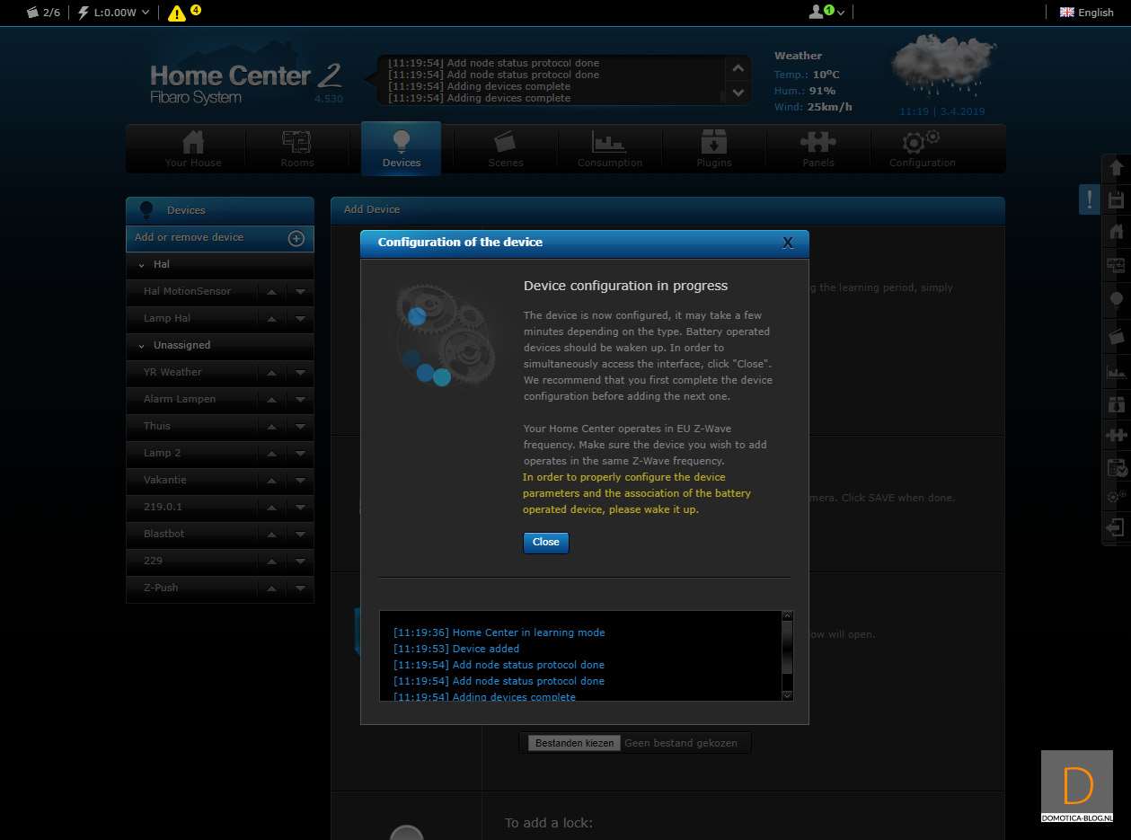Open Configuration gears in main navigation

pos(922,147)
